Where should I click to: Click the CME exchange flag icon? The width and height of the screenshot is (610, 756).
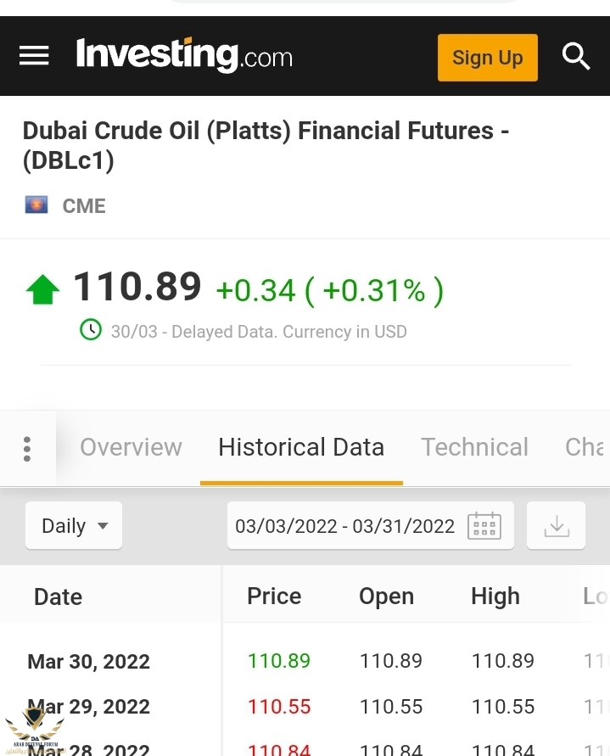(36, 204)
